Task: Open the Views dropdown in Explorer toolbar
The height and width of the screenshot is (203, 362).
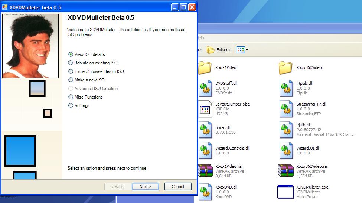Action: (242, 50)
